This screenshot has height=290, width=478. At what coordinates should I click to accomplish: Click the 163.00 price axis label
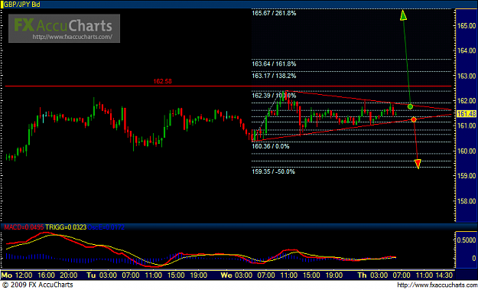(467, 76)
